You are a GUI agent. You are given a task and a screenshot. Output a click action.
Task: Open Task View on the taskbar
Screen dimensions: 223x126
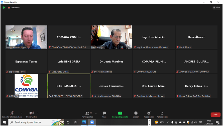(76, 122)
